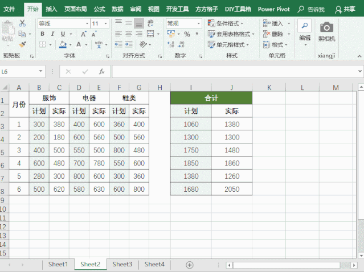Click the Copy icon in clipboard group

22,34
